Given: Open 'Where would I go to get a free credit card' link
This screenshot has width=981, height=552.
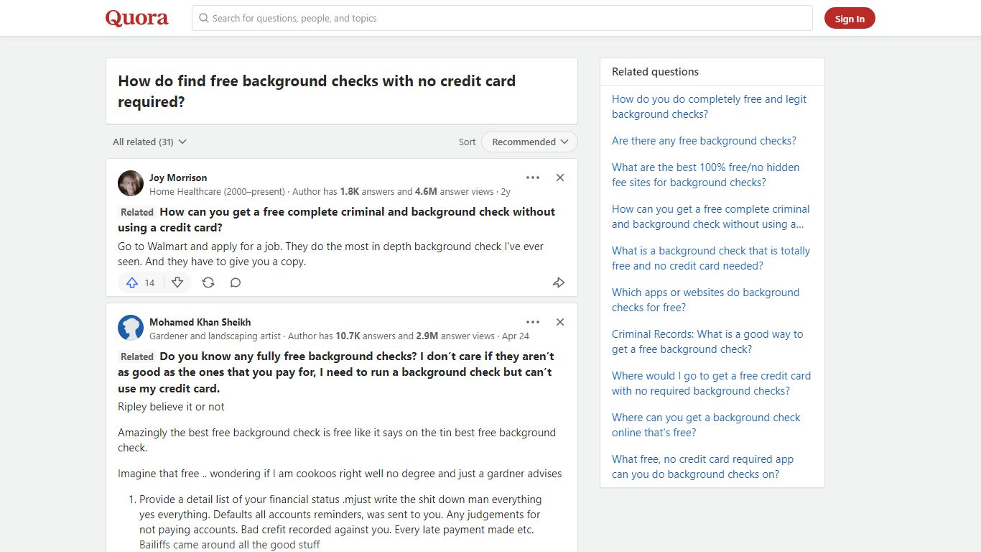Looking at the screenshot, I should tap(711, 383).
